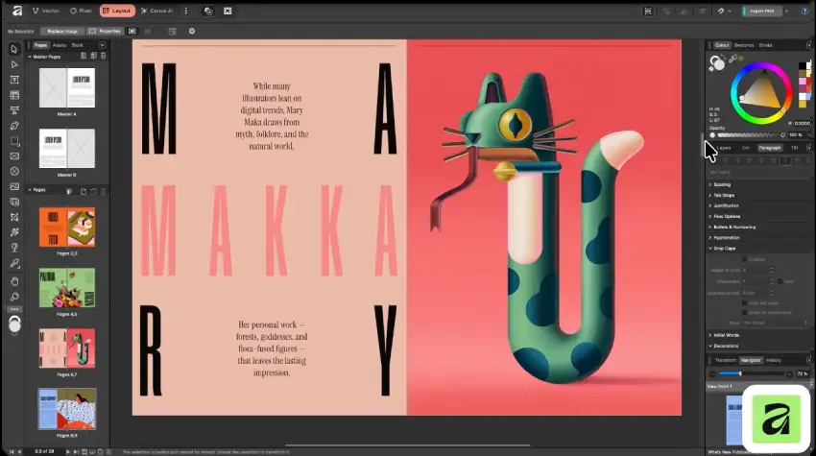This screenshot has height=456, width=816.
Task: Zoom in with Navigator plus button
Action: (789, 374)
